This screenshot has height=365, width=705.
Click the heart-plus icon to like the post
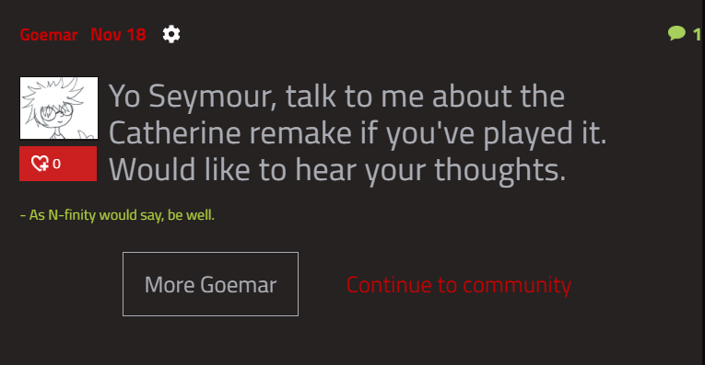click(x=40, y=164)
